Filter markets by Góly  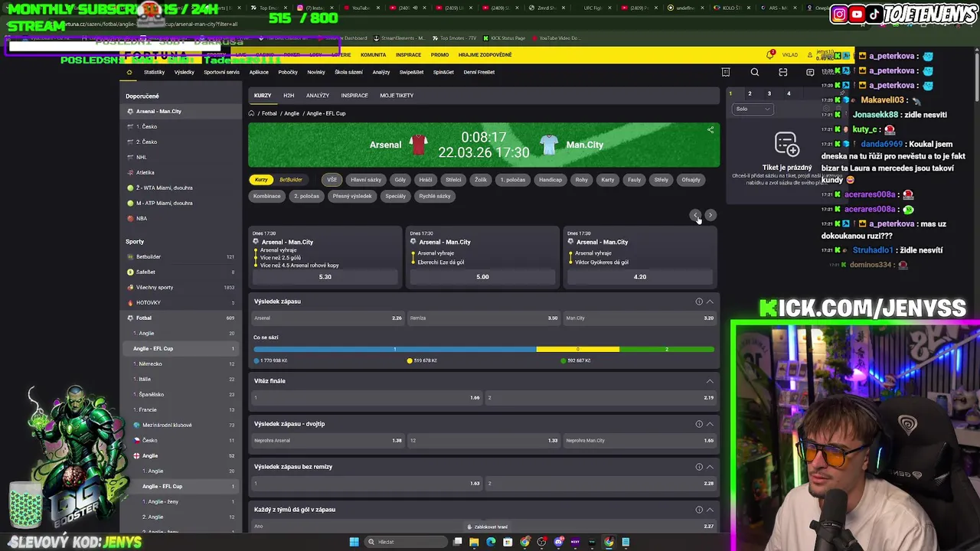coord(400,180)
